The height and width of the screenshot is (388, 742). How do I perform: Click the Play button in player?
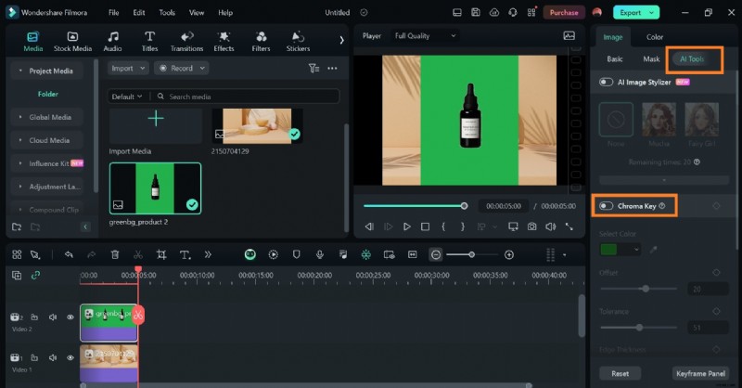click(406, 226)
